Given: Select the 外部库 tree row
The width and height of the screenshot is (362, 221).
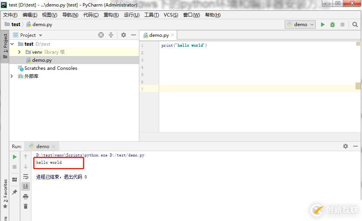Looking at the screenshot, I should tap(74, 76).
